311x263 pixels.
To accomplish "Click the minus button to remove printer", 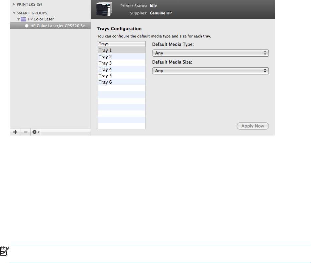I will [x=25, y=132].
